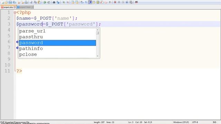Image resolution: width=221 pixels, height=124 pixels.
Task: Click line number 2 in the margin
Action: [9, 18]
